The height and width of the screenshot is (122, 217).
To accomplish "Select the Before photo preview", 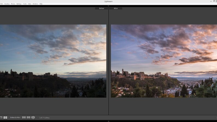I will pos(53,61).
